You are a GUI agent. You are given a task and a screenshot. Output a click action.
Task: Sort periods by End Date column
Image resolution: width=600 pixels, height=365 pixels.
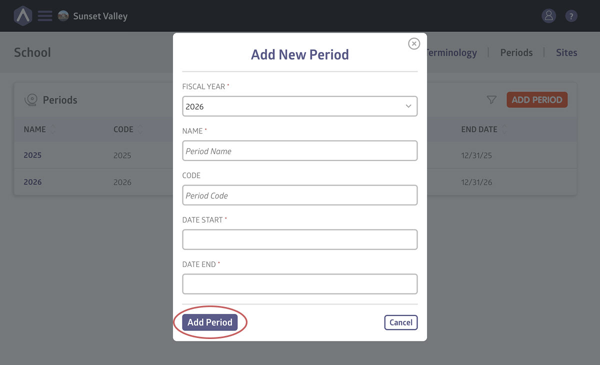(504, 129)
